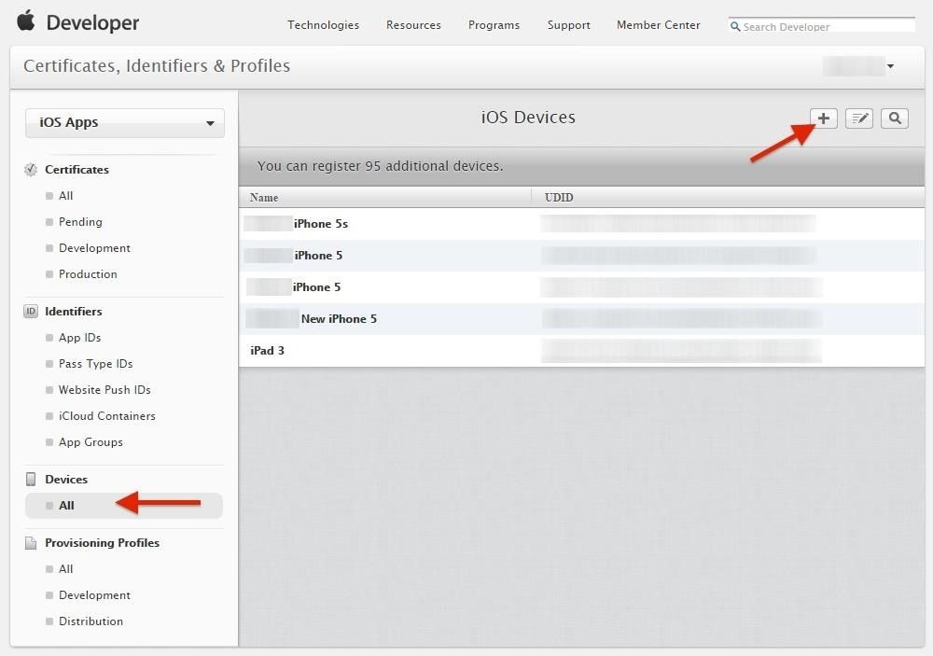The width and height of the screenshot is (933, 656).
Task: Click the magnifier inside Search Developer field
Action: click(736, 27)
